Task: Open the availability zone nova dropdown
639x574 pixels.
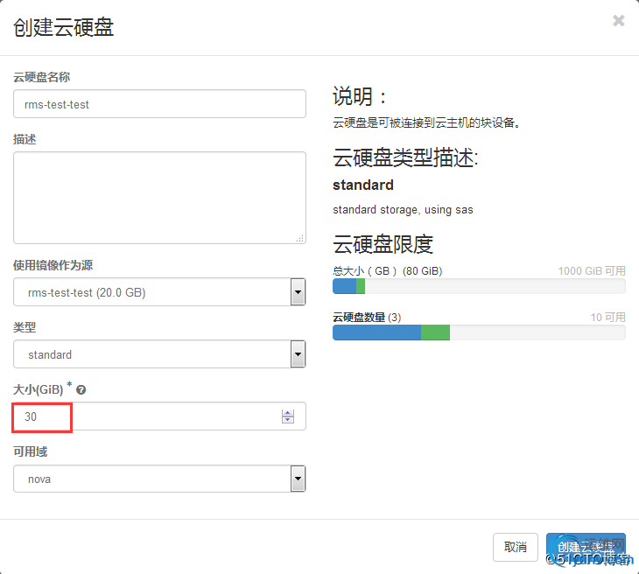Action: [159, 479]
